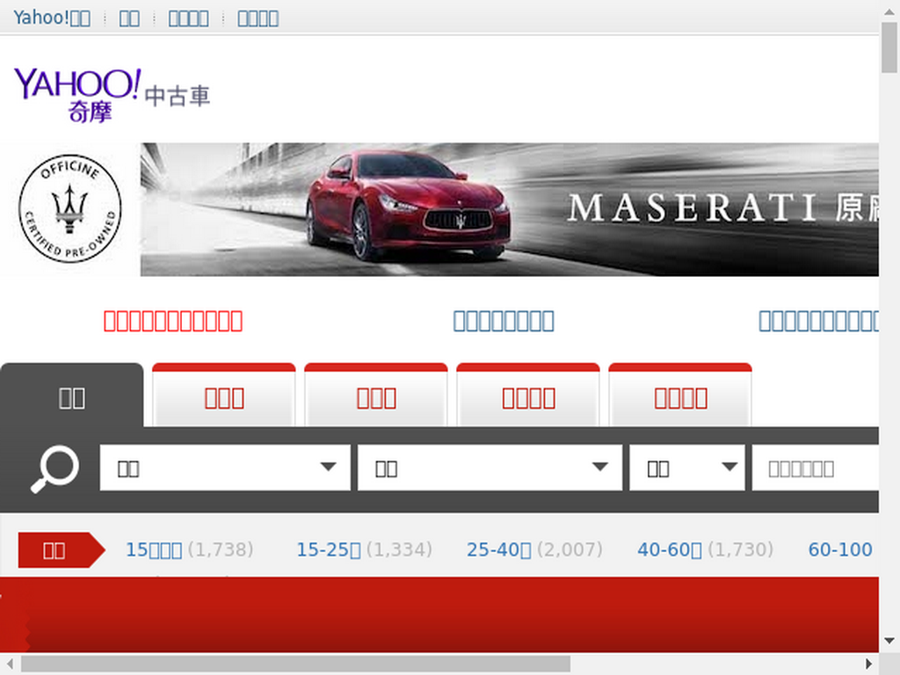Open the red promotional headline link
The width and height of the screenshot is (900, 675).
click(x=173, y=321)
